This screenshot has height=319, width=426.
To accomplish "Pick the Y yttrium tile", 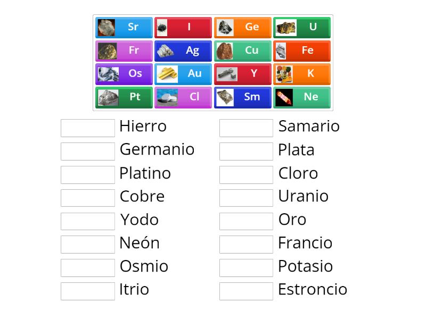I will (242, 74).
